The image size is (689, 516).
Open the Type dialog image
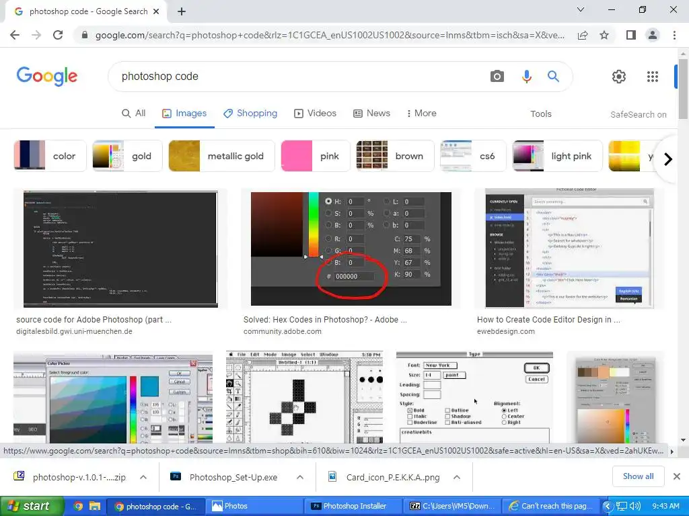(x=474, y=397)
